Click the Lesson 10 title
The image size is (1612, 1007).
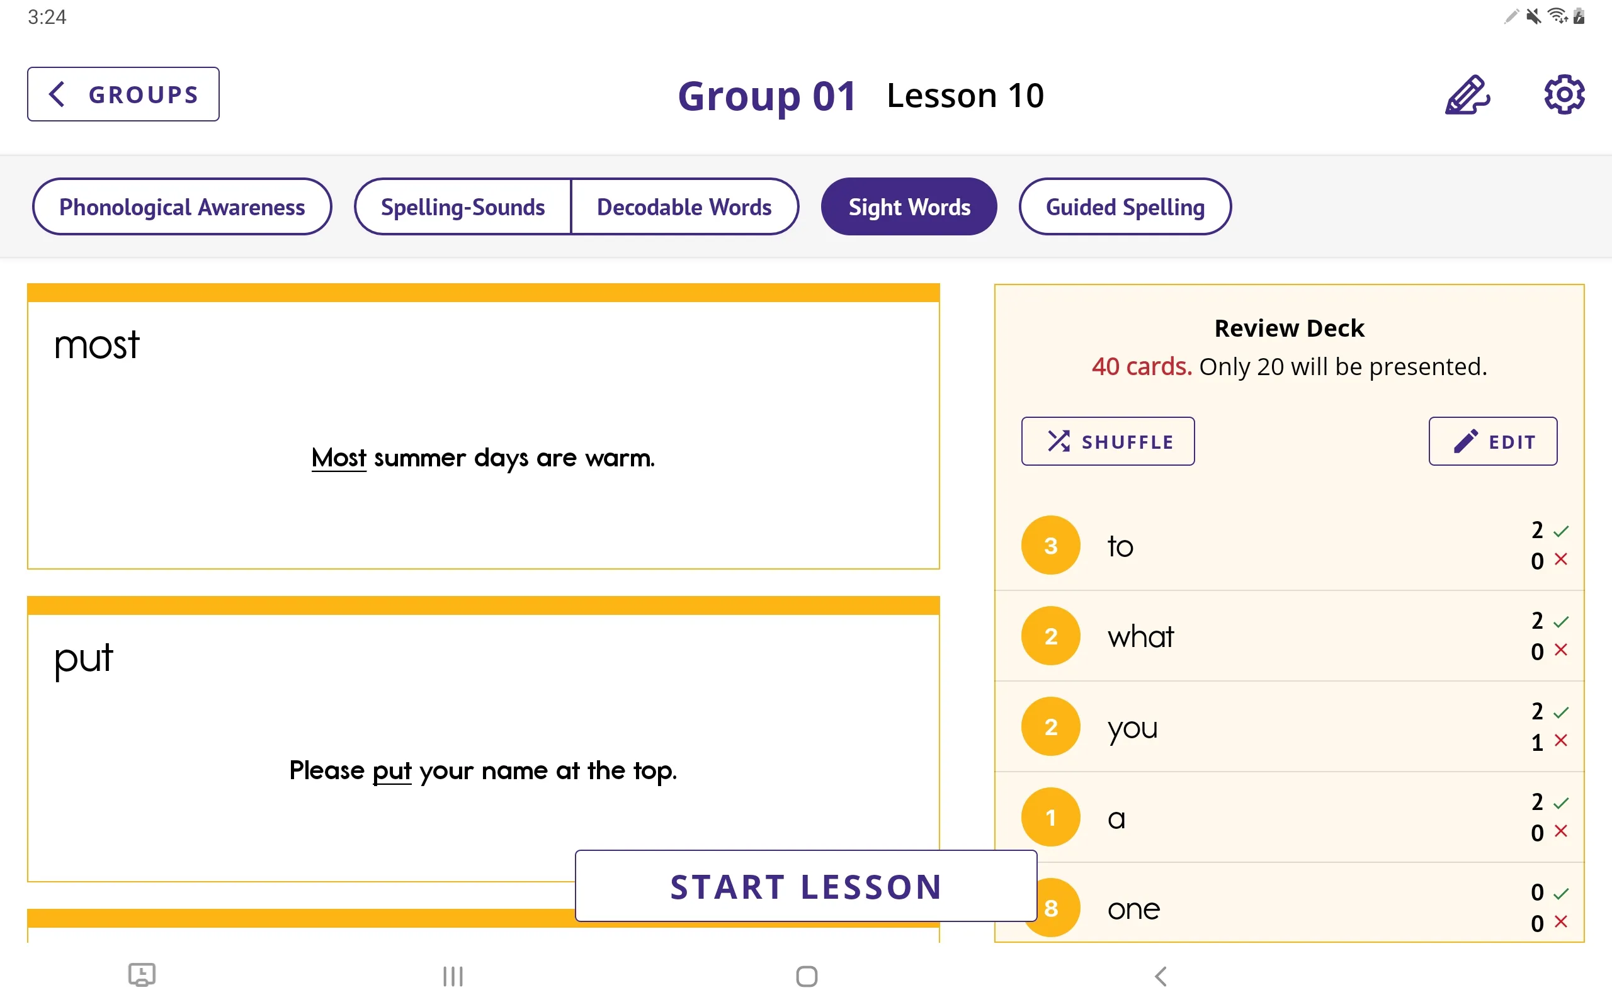(x=965, y=95)
